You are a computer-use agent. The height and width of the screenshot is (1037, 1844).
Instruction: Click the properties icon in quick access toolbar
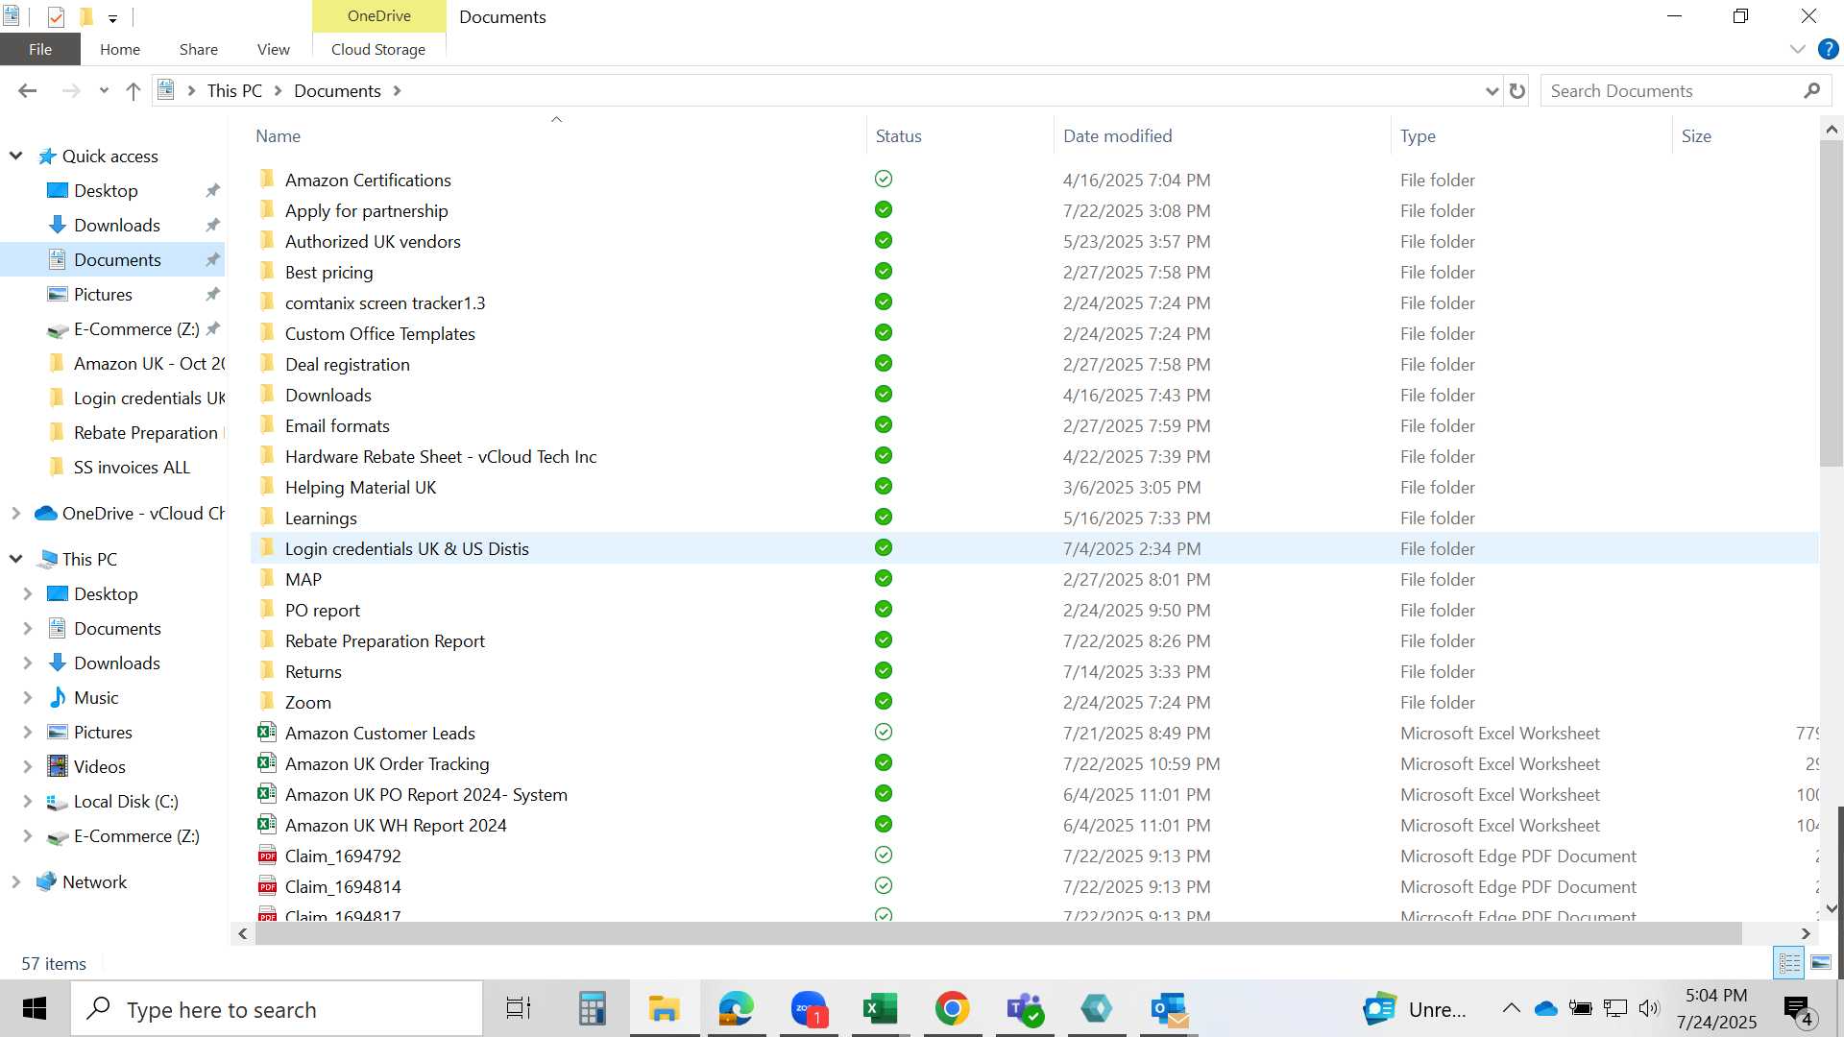pos(56,16)
